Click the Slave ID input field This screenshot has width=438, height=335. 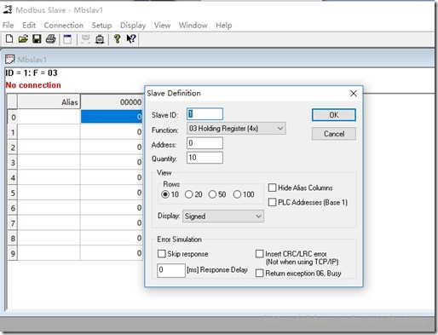click(205, 114)
